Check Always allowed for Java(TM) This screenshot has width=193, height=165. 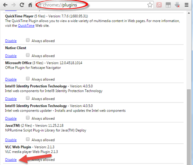pos(28,139)
